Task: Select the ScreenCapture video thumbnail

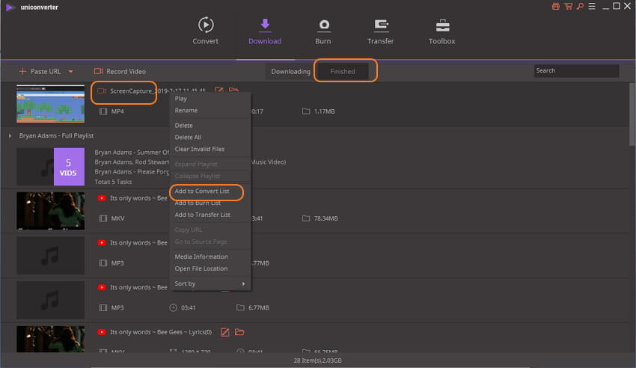Action: pyautogui.click(x=51, y=104)
